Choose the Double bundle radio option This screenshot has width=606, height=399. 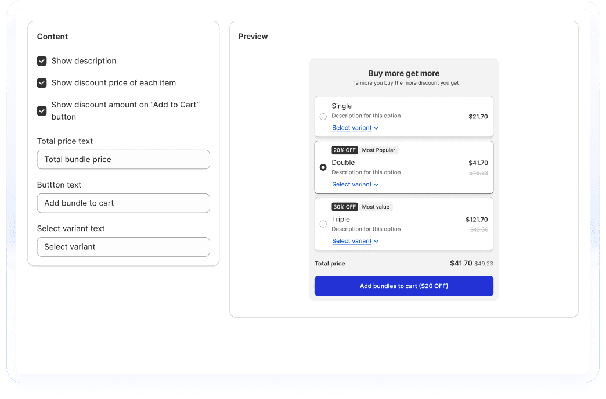click(x=323, y=167)
